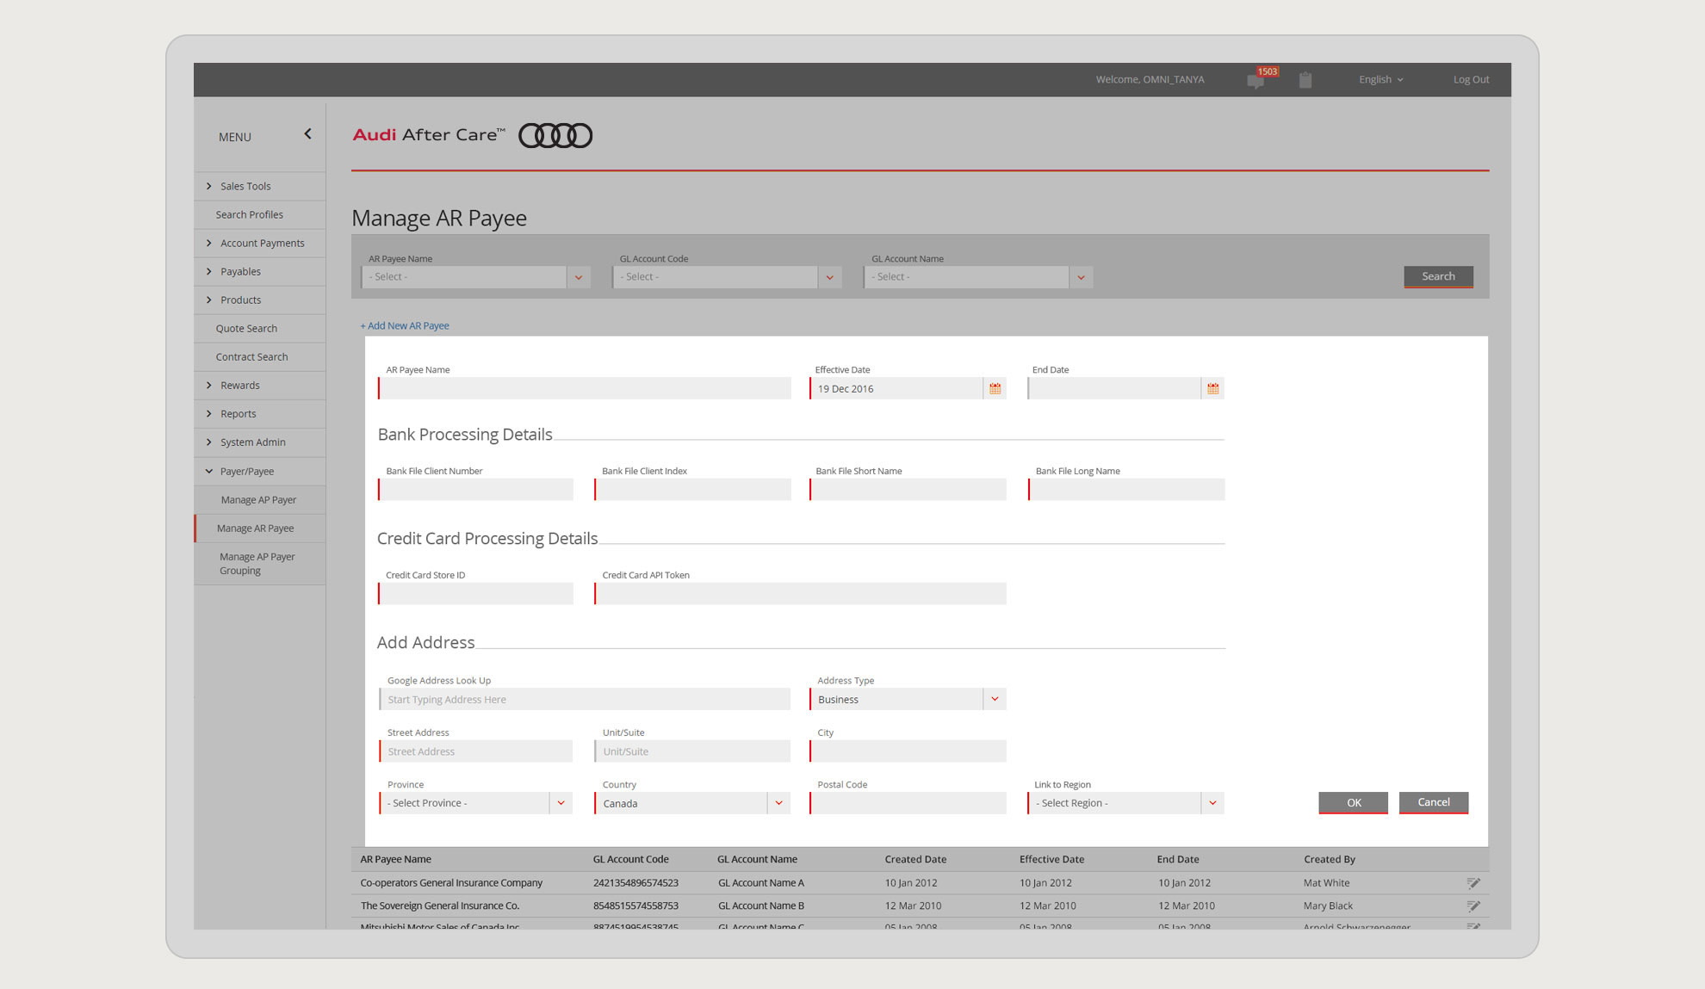Screen dimensions: 1705x989
Task: Click the 8548515574558753 account code cell
Action: pyautogui.click(x=635, y=906)
